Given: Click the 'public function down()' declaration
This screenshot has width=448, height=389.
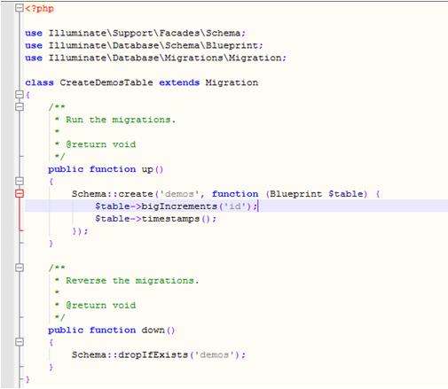Looking at the screenshot, I should pyautogui.click(x=112, y=330).
